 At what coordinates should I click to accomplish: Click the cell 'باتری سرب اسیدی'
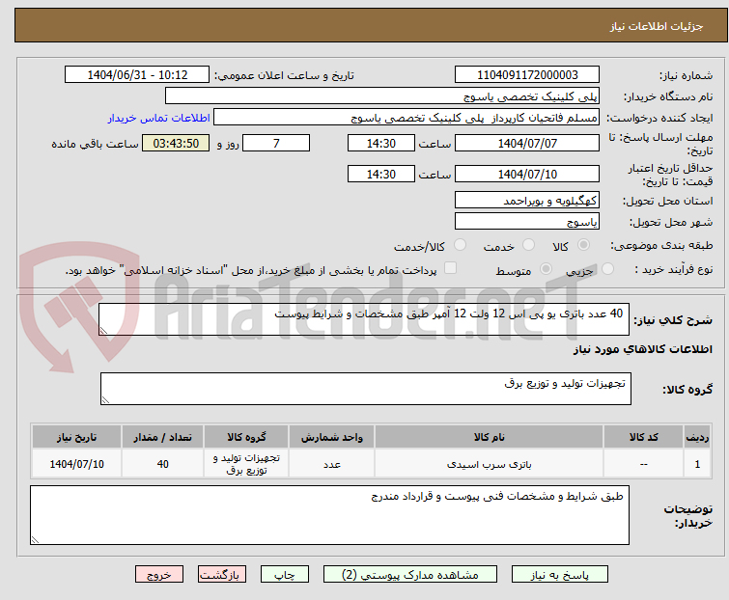[x=490, y=464]
